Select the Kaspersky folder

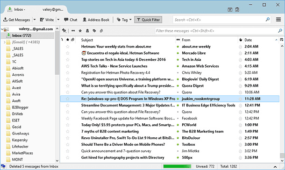[20, 140]
